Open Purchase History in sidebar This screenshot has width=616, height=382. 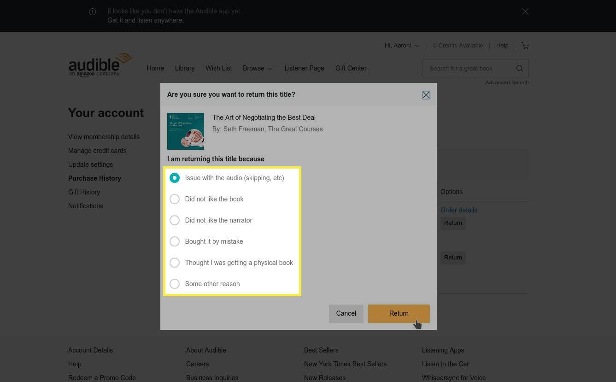(x=94, y=178)
